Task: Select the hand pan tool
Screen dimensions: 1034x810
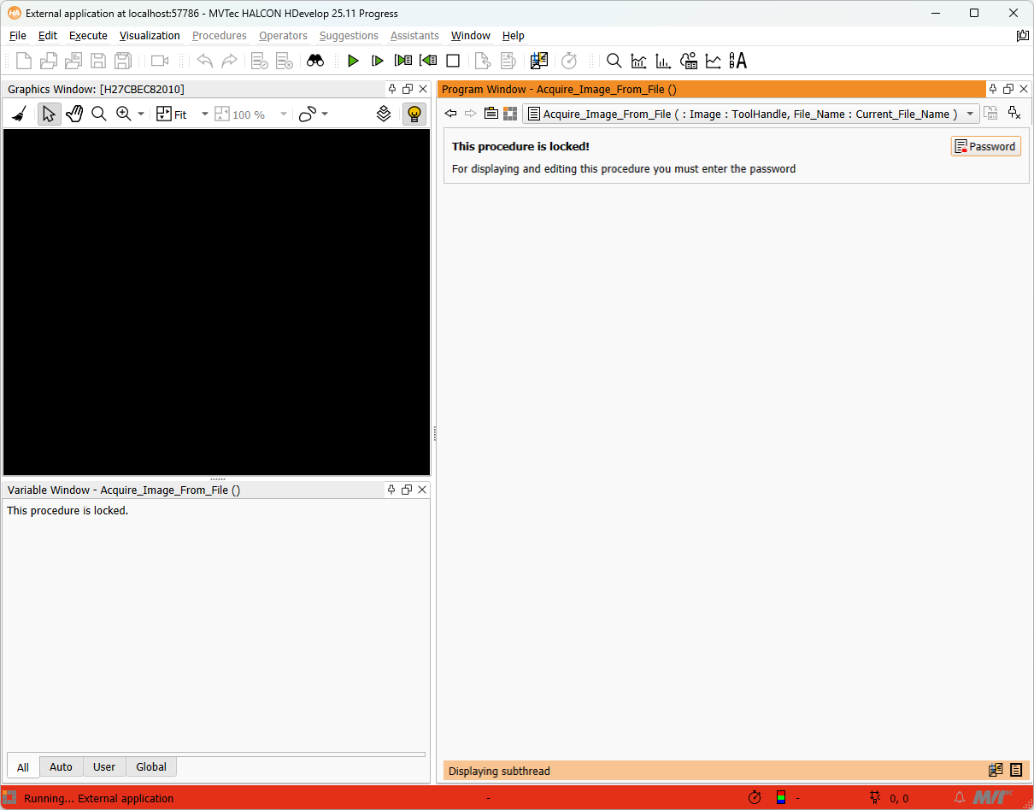Action: (x=74, y=114)
